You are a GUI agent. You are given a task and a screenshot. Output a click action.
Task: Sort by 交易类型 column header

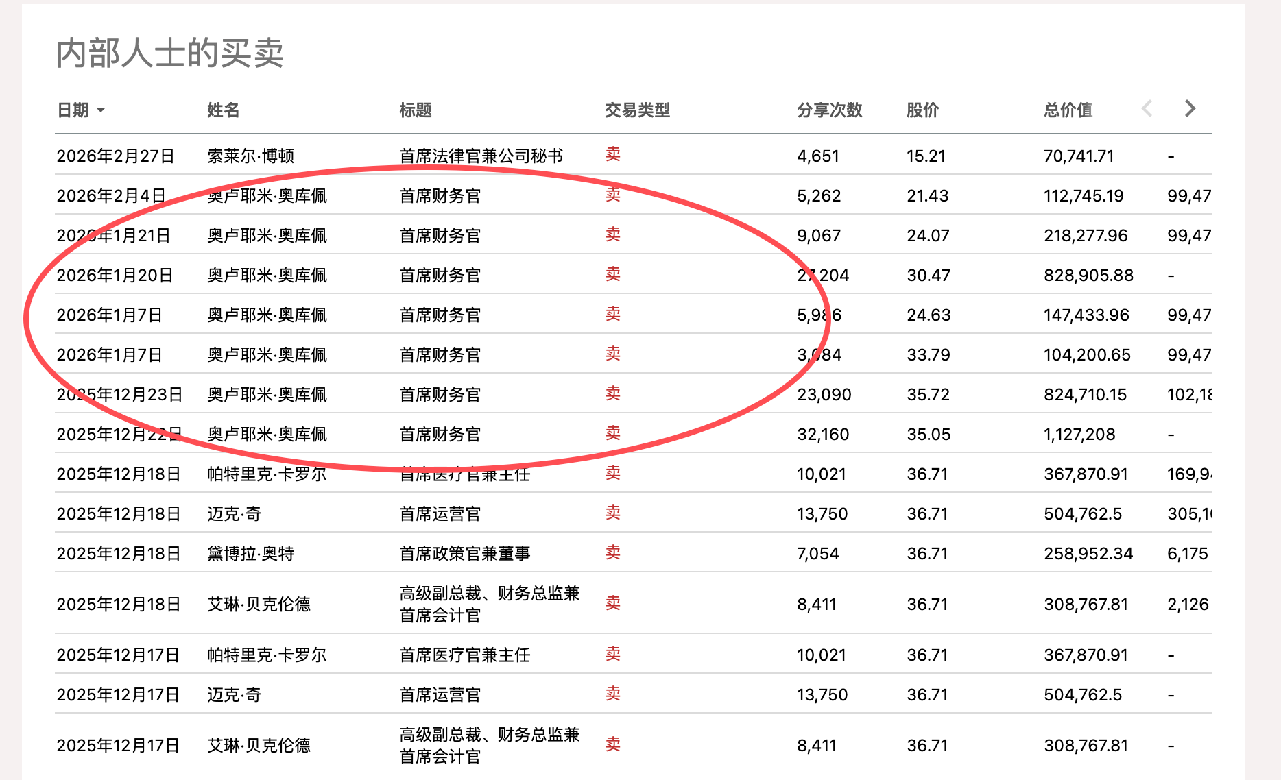click(636, 110)
